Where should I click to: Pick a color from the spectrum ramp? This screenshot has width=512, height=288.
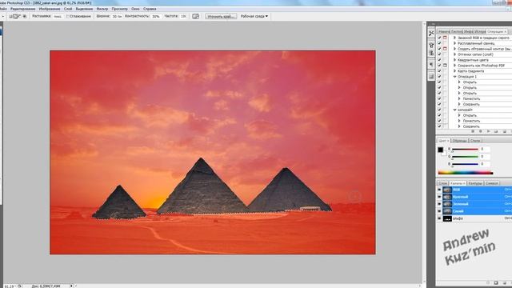pos(466,173)
